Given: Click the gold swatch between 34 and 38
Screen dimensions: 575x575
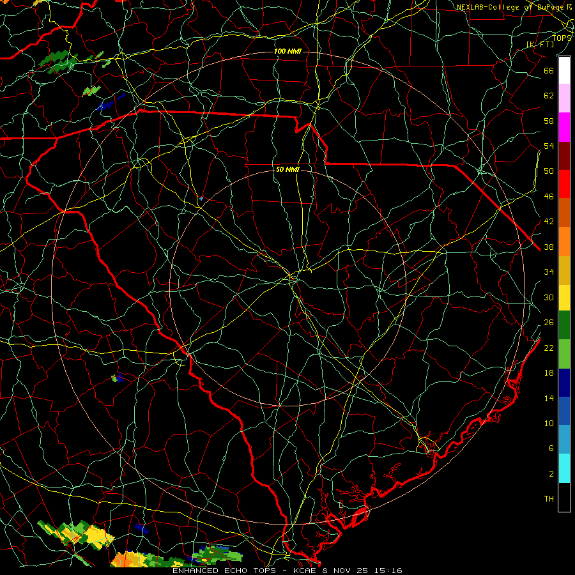Looking at the screenshot, I should 564,270.
